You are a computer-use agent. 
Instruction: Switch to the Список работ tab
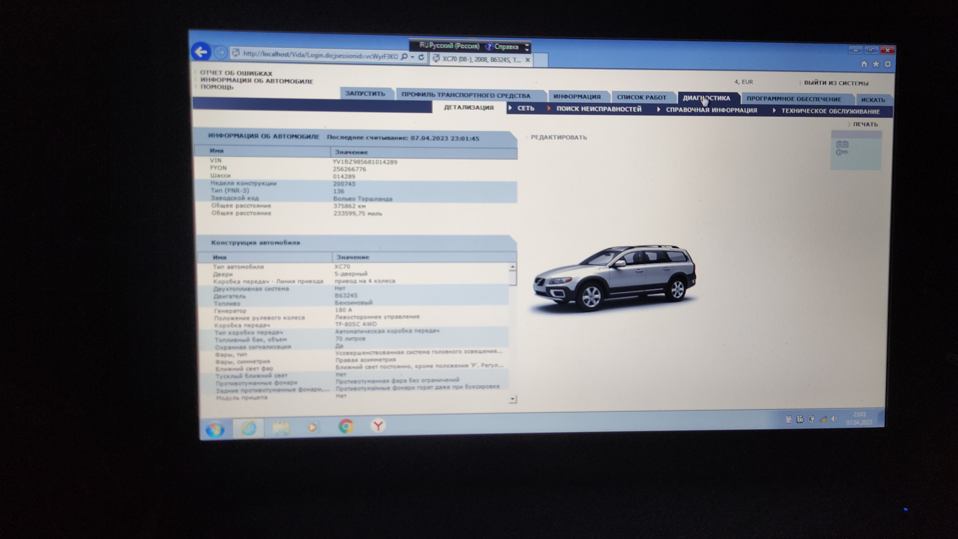click(641, 97)
